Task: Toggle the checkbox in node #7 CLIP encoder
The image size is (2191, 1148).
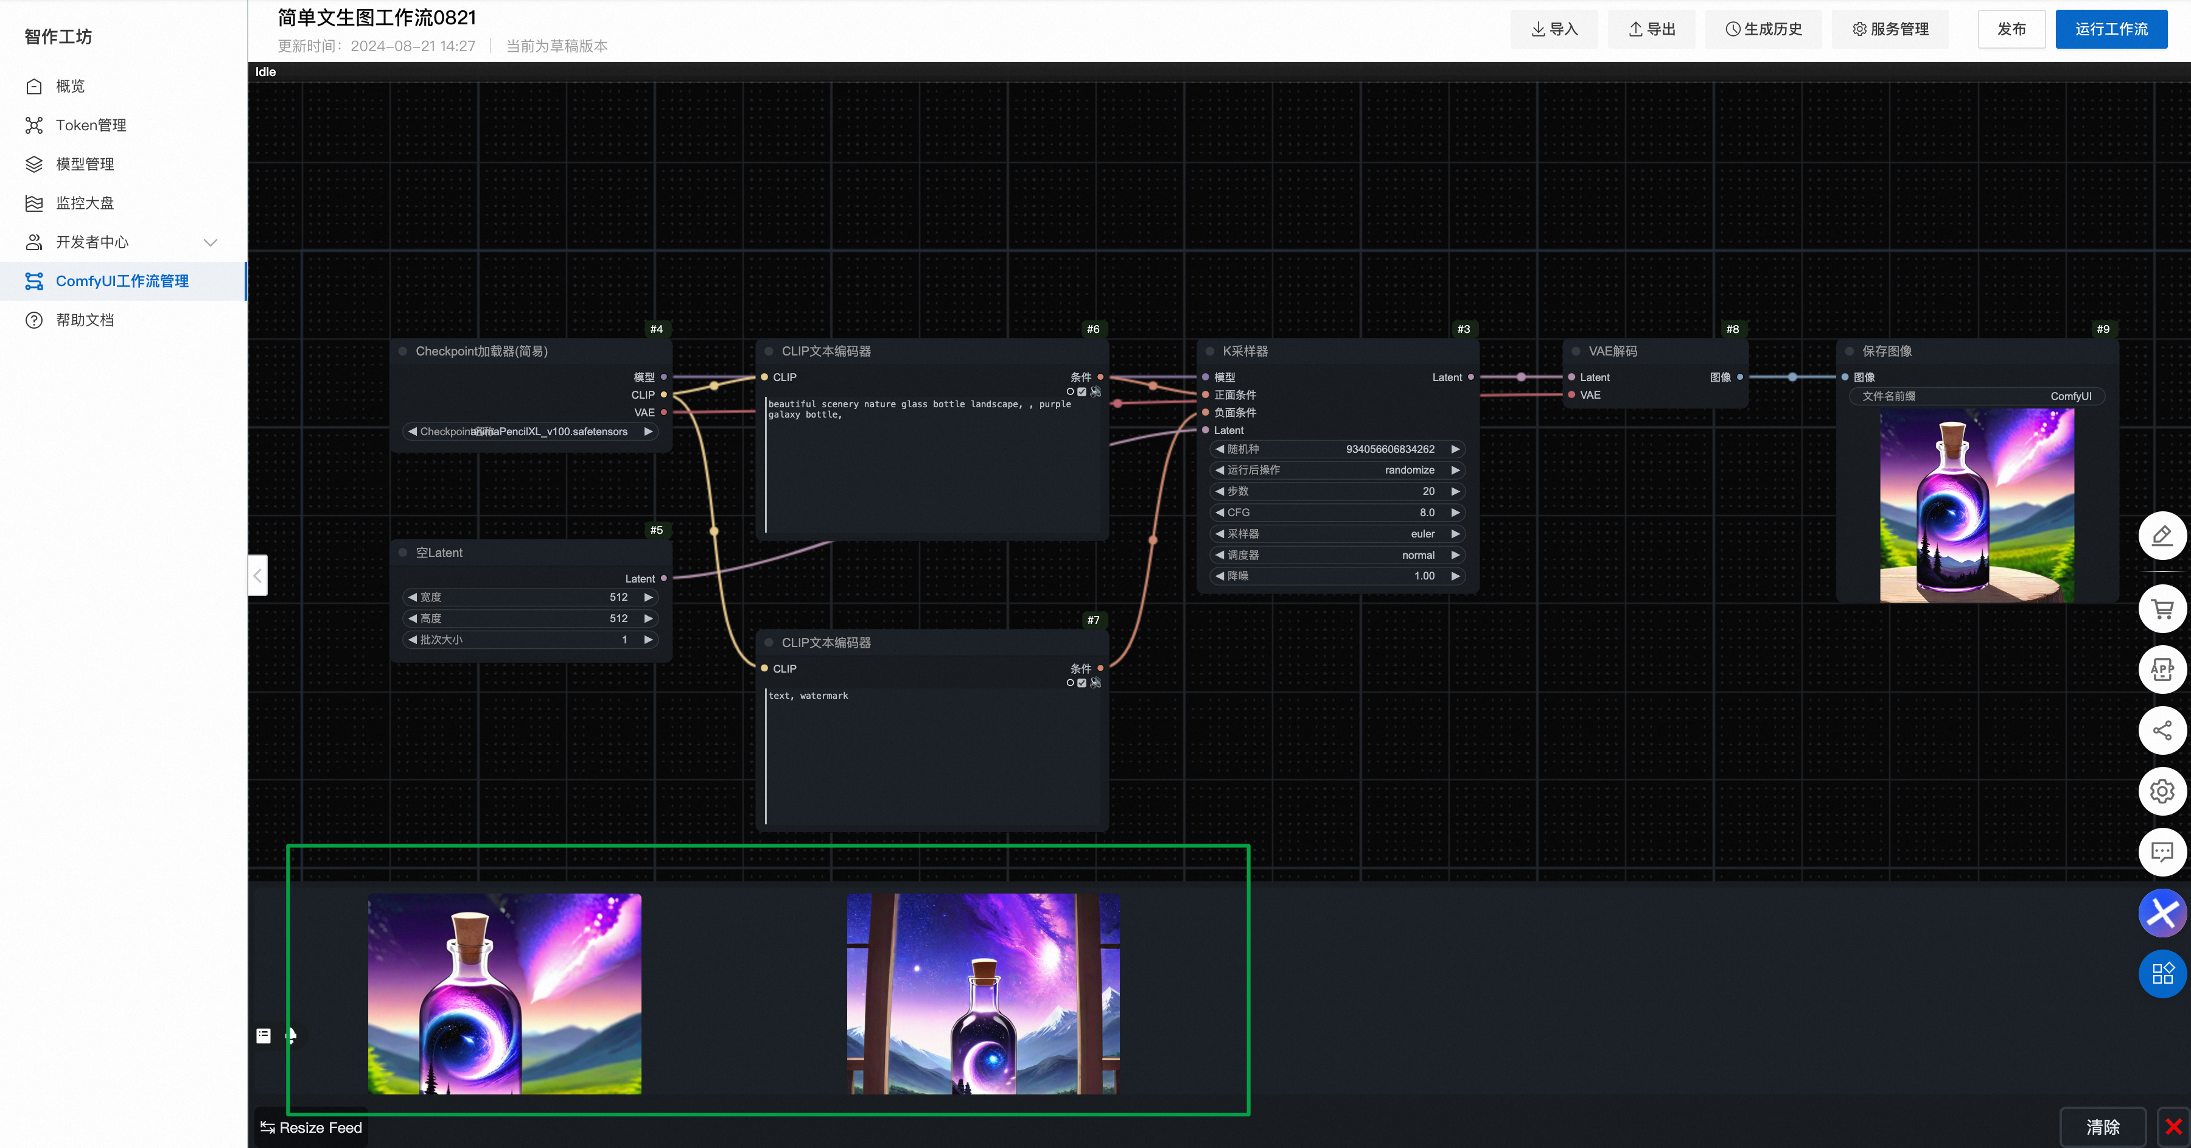Action: (1082, 683)
